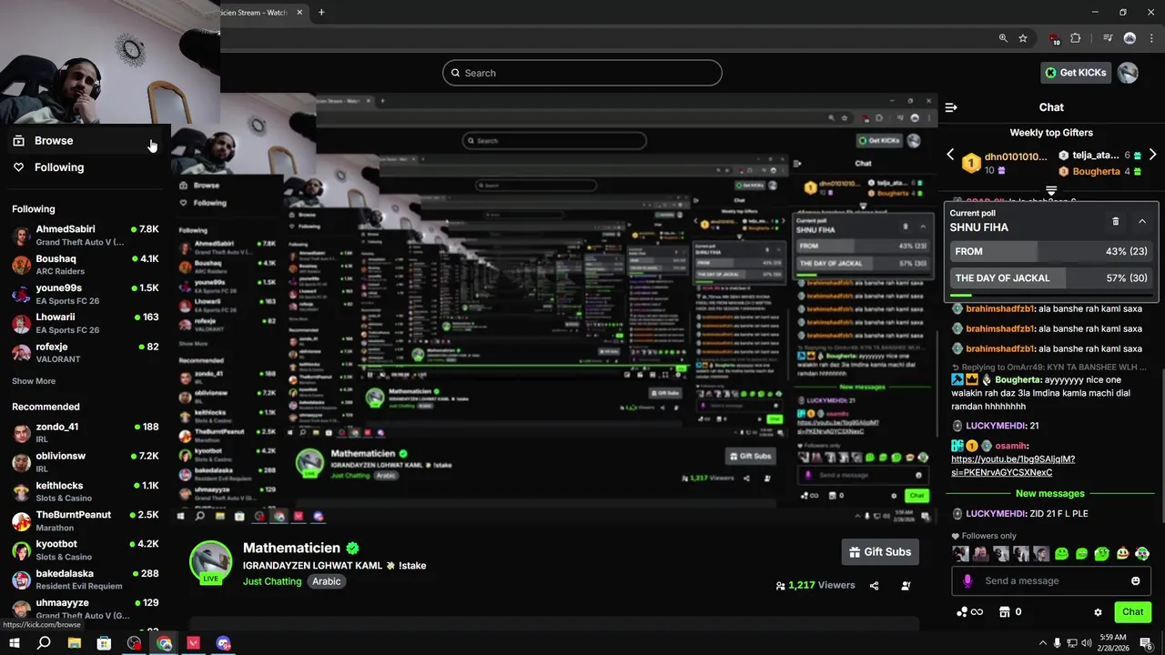Click the Just Chatting category link
Viewport: 1165px width, 655px height.
(x=272, y=581)
